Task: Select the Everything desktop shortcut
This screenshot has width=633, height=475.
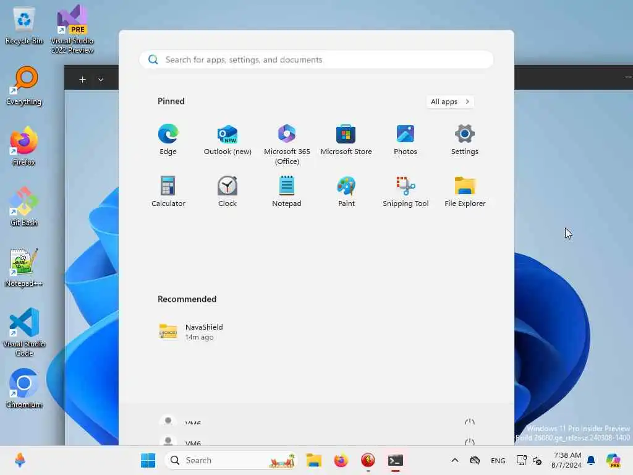Action: (x=24, y=86)
